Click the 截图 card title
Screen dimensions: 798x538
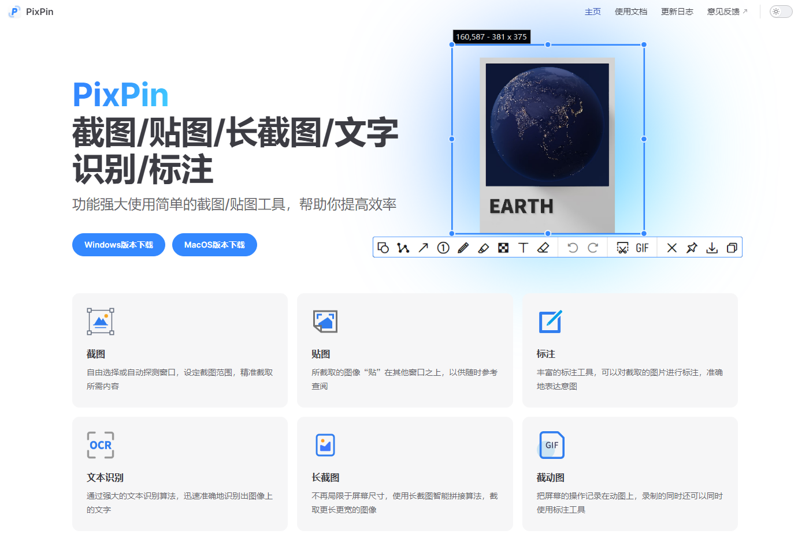96,354
